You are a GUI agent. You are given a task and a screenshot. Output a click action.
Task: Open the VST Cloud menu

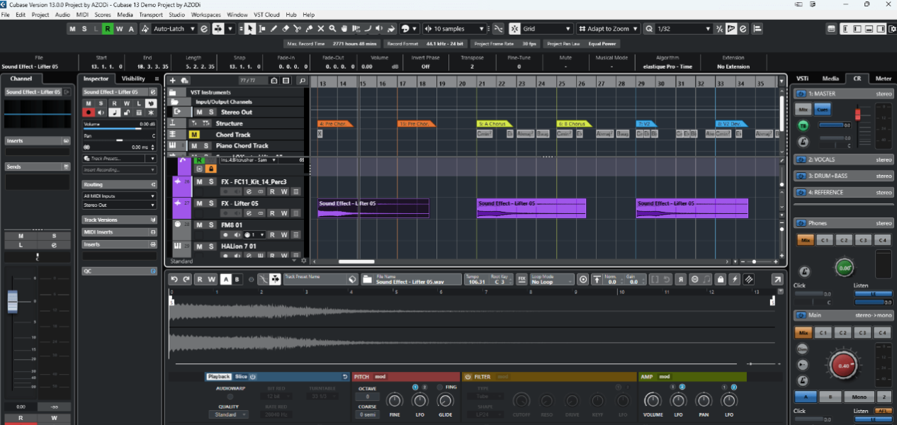(267, 14)
